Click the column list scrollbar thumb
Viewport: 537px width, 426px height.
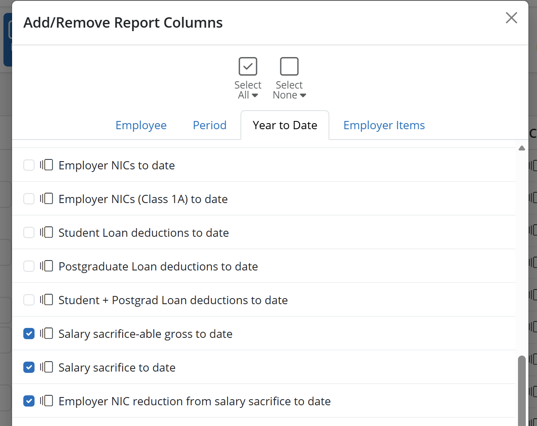[522, 391]
